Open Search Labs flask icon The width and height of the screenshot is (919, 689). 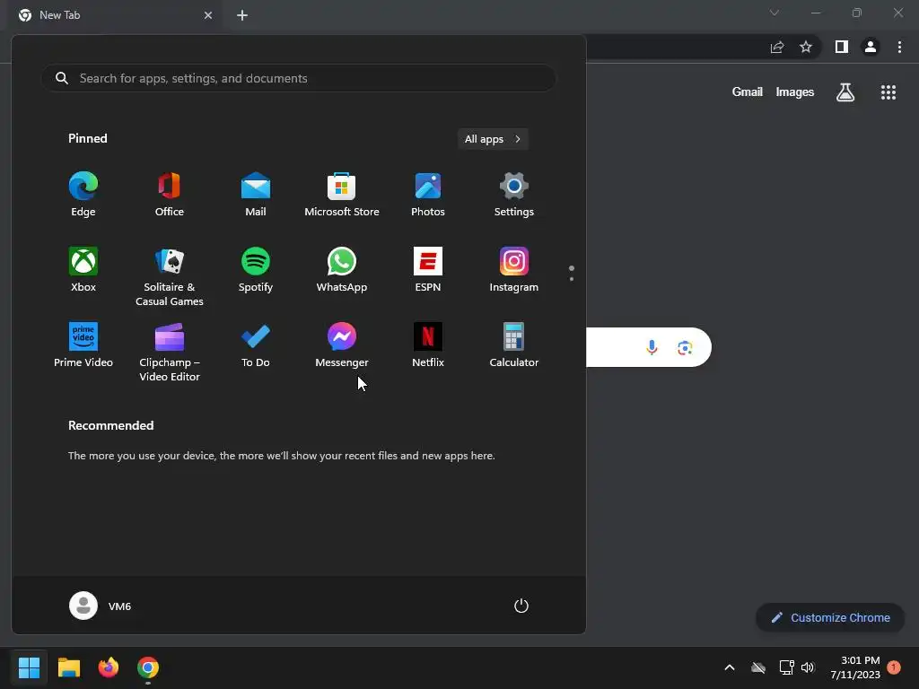click(845, 92)
